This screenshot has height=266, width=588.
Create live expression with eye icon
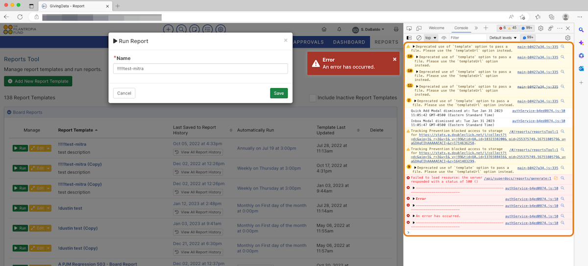coord(444,38)
